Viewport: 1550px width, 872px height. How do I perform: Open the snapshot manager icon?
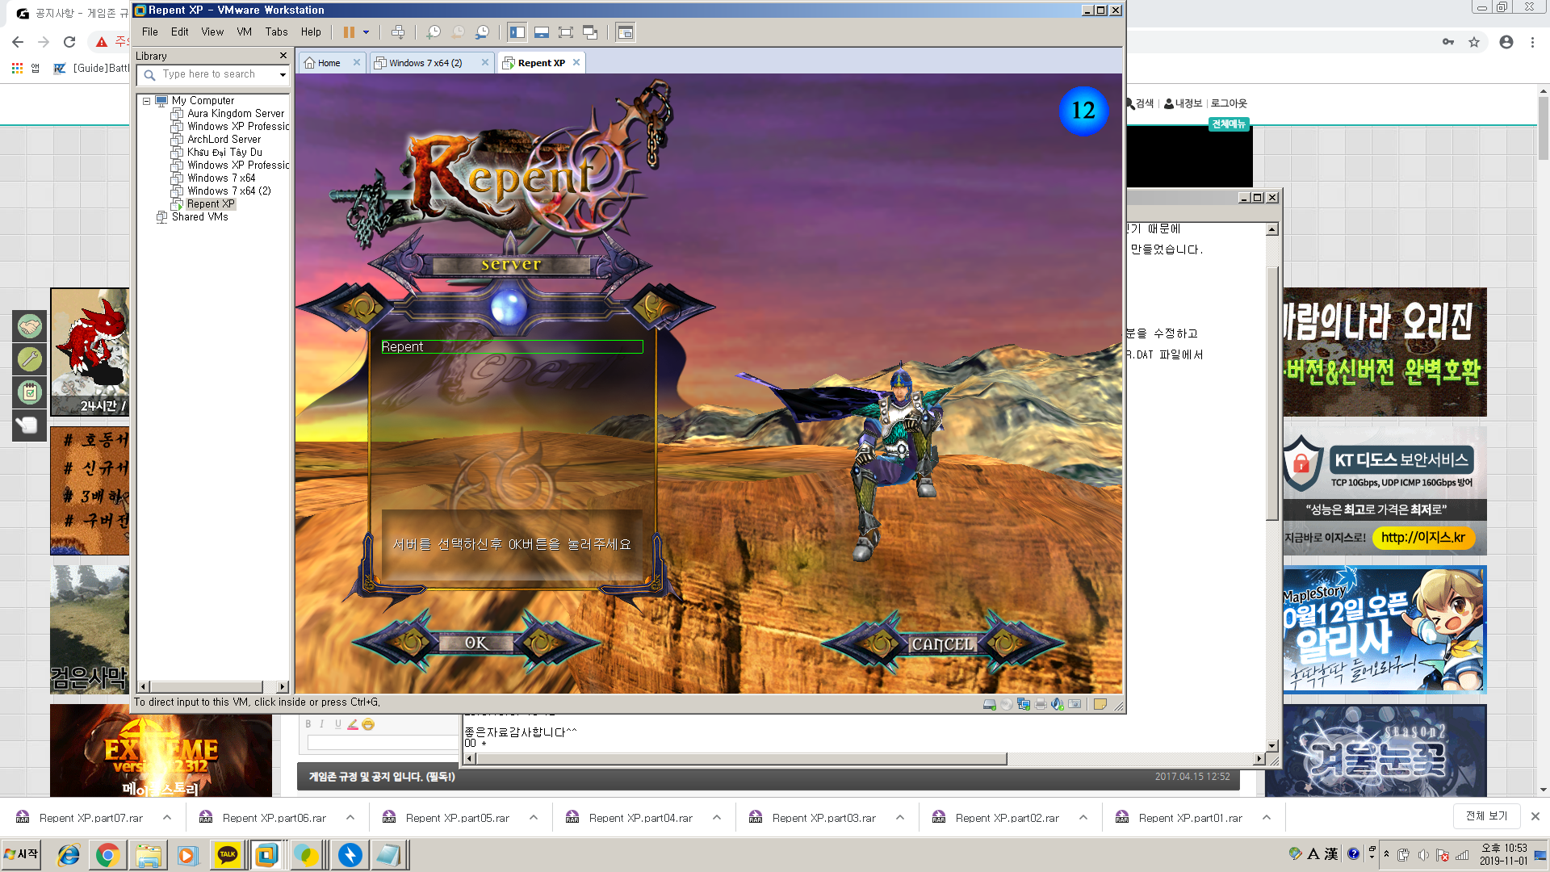(482, 32)
